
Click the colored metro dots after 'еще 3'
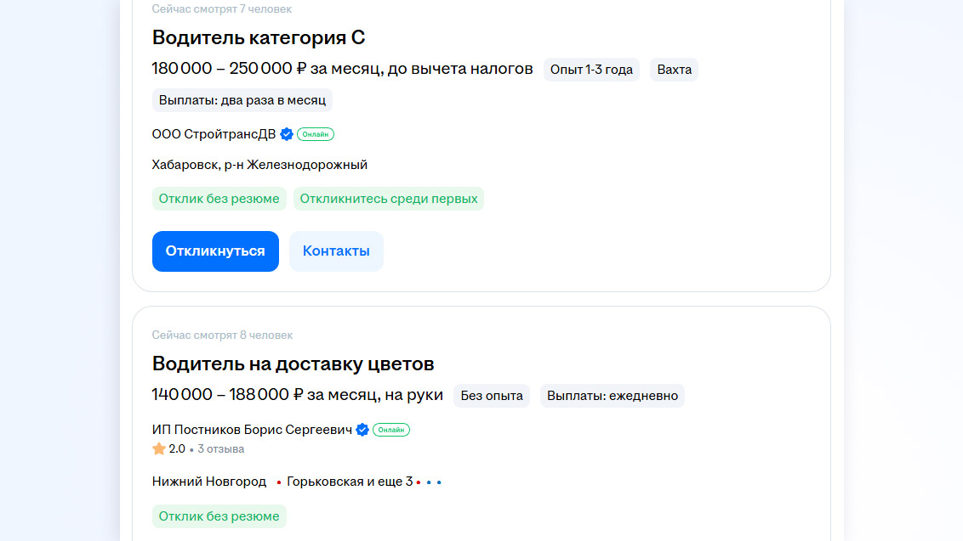pos(429,482)
